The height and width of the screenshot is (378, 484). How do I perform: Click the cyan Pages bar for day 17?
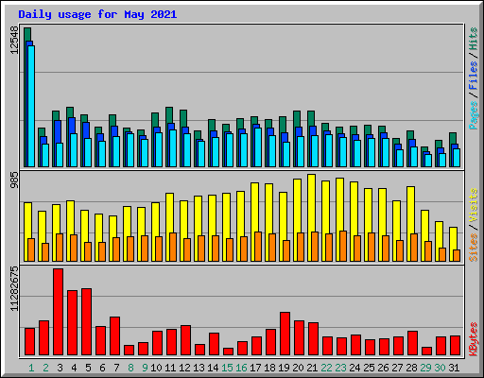click(258, 147)
